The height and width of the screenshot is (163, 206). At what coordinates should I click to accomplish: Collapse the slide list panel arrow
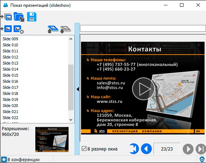click(x=78, y=89)
